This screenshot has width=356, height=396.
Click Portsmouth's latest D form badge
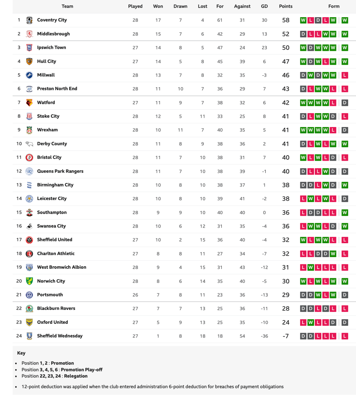click(345, 295)
